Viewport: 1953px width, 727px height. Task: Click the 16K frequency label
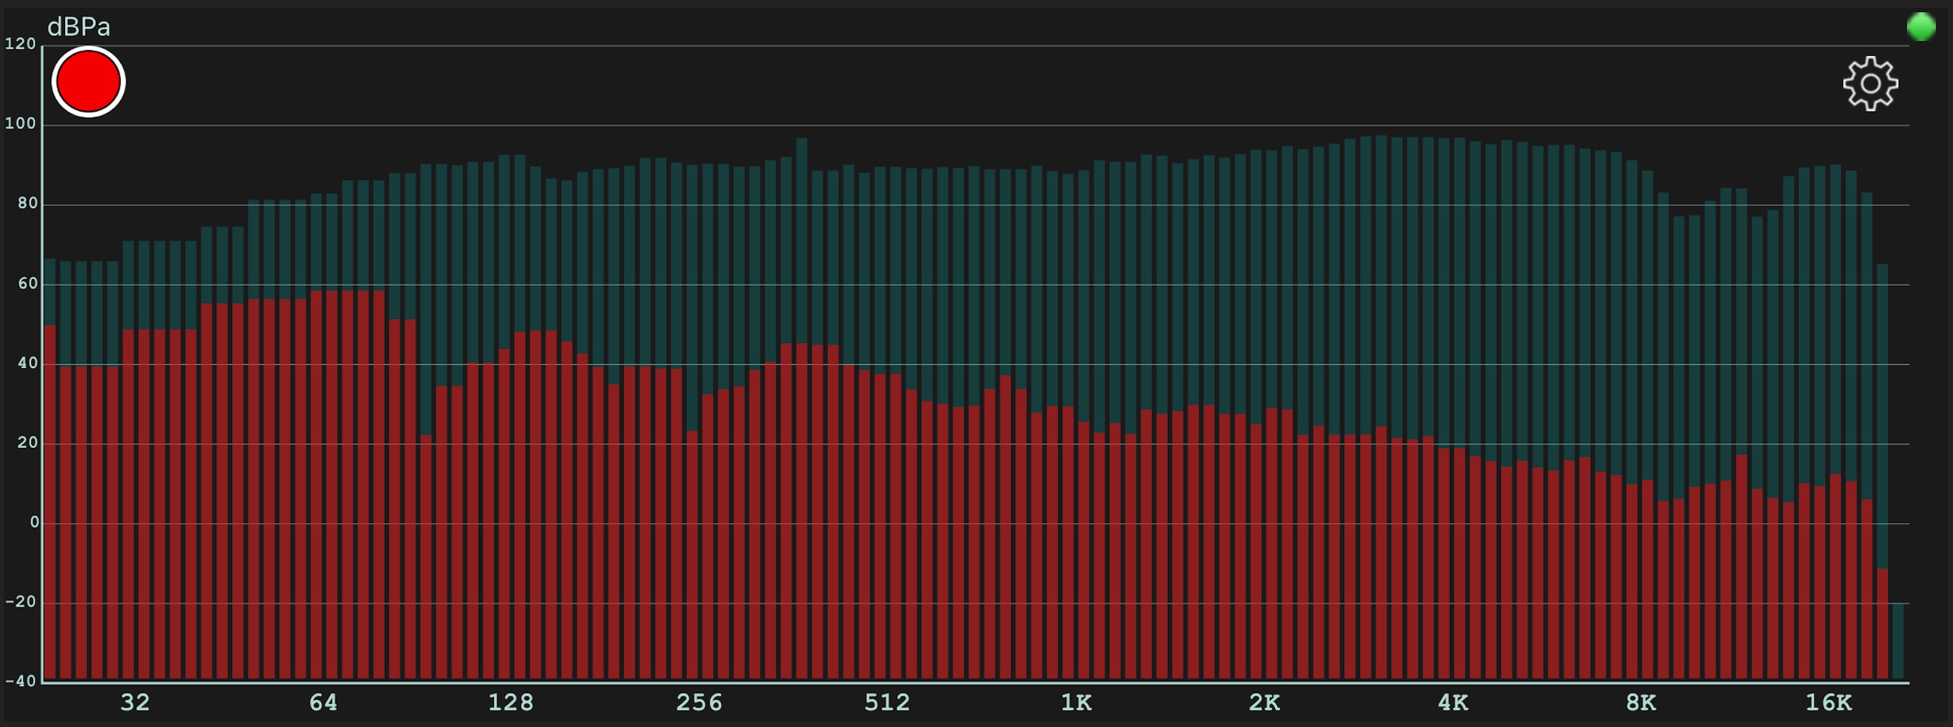point(1828,702)
